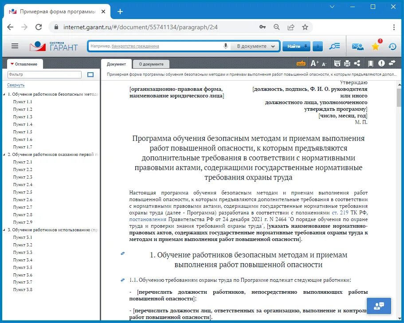This screenshot has height=323, width=404.
Task: Select 'Пункт 1.7' in contents
Action: click(23, 147)
